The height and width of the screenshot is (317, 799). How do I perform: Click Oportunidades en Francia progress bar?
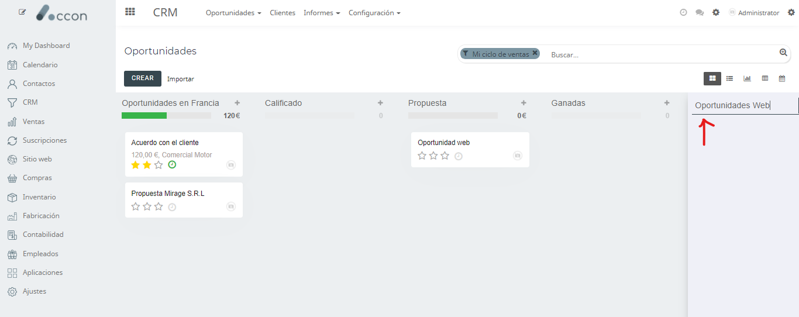(166, 115)
